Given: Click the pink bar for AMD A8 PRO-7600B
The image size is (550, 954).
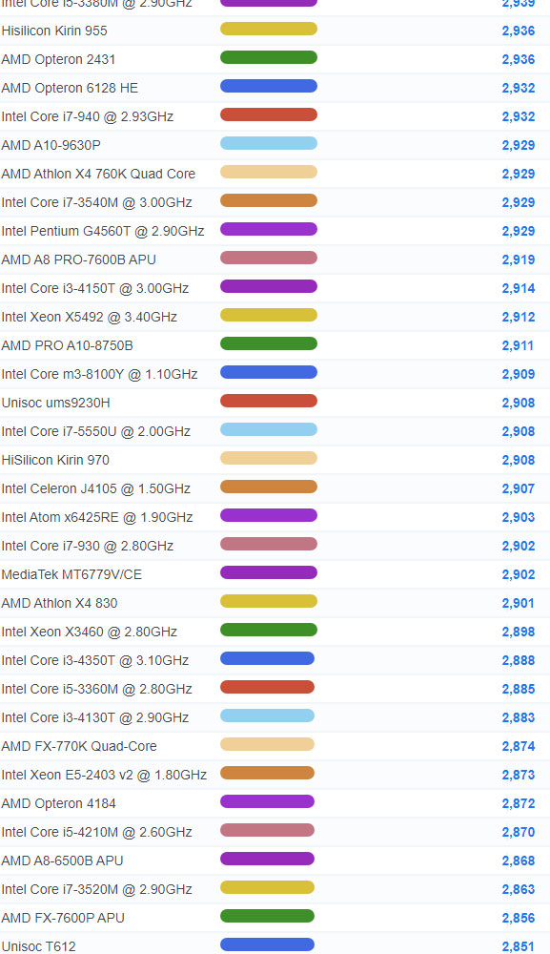Looking at the screenshot, I should (x=269, y=258).
